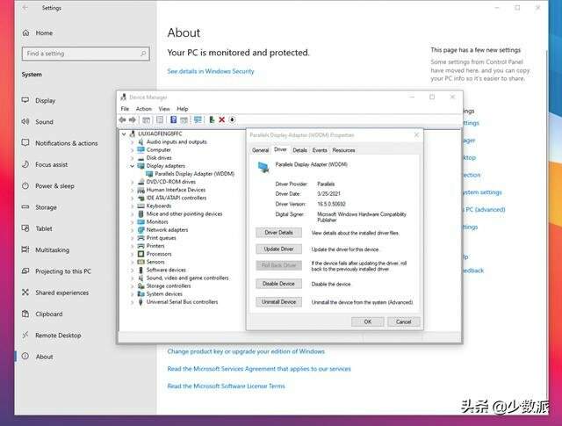Image resolution: width=562 pixels, height=426 pixels.
Task: Open the File menu in Device Manager
Action: tap(125, 109)
